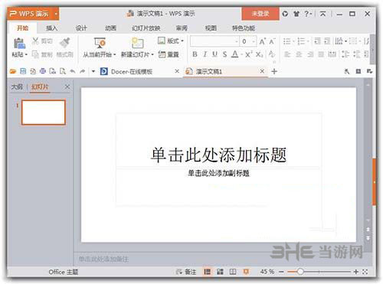Click zoom out minus button
Viewport: 383px width, 284px height.
[x=281, y=272]
